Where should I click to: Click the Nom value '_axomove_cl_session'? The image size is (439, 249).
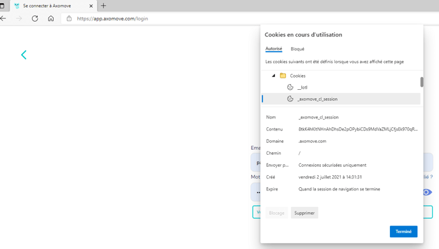click(318, 117)
